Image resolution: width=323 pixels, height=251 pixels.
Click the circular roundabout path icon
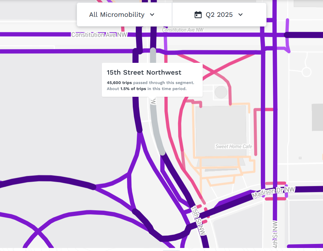pos(306,72)
